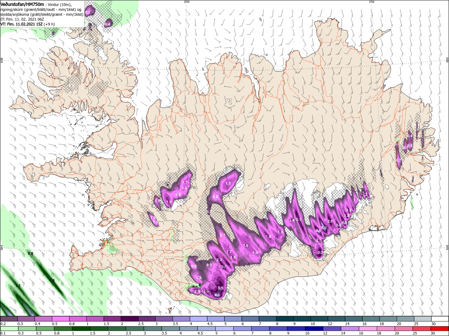Screen dimensions: 449x336
Task: Select the light violet swatch between 14 and 16 in rain row
Action: click(x=351, y=329)
